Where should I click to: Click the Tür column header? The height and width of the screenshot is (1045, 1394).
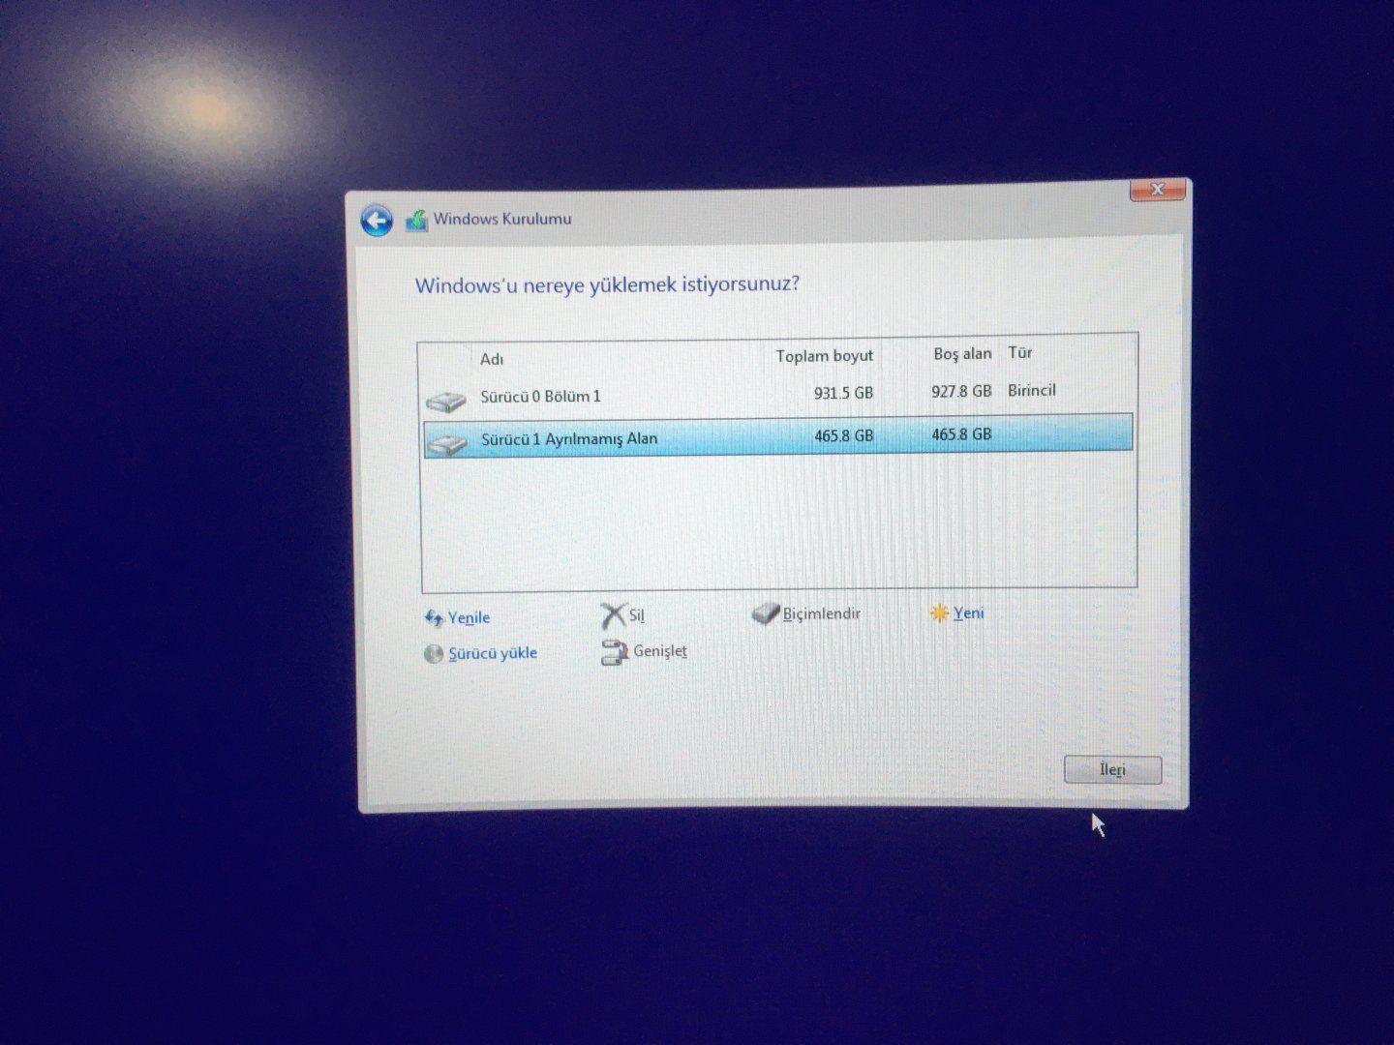point(1020,352)
